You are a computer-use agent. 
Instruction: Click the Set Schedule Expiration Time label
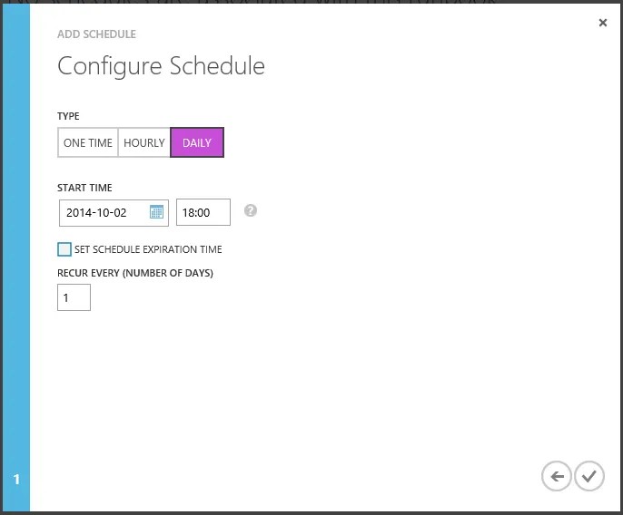[148, 249]
